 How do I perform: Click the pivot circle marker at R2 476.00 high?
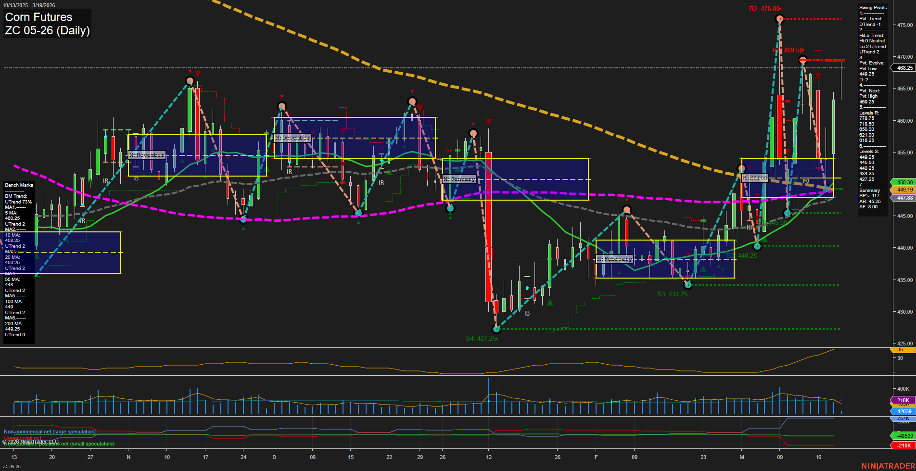(x=780, y=19)
